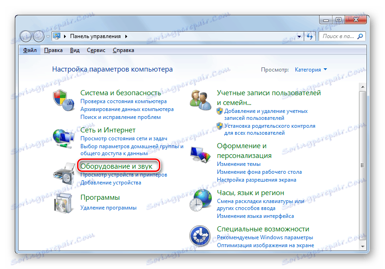Open the 'Справка' menu
This screenshot has height=269, width=385.
pyautogui.click(x=124, y=50)
